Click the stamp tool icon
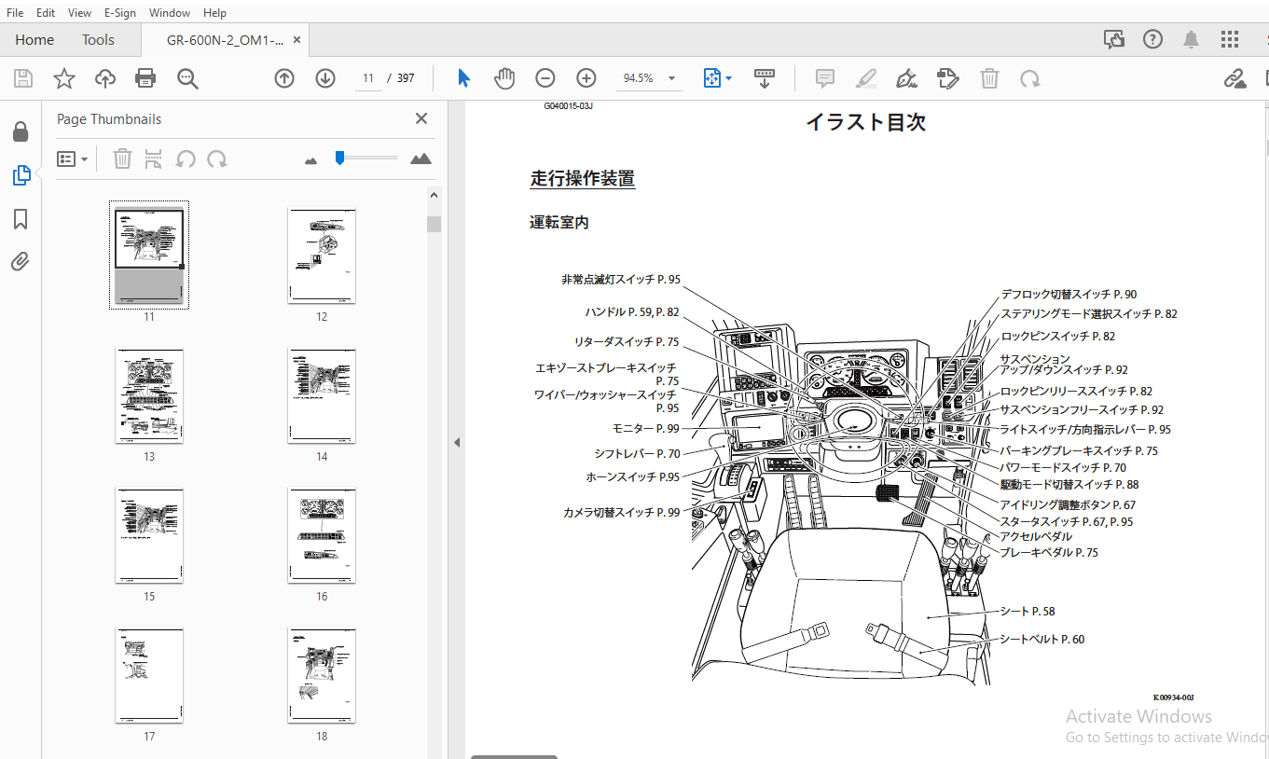Viewport: 1269px width, 759px height. 948,78
